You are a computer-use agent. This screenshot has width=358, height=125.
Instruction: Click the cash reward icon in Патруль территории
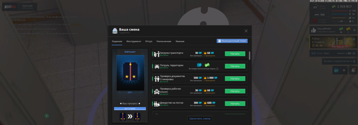(207, 65)
